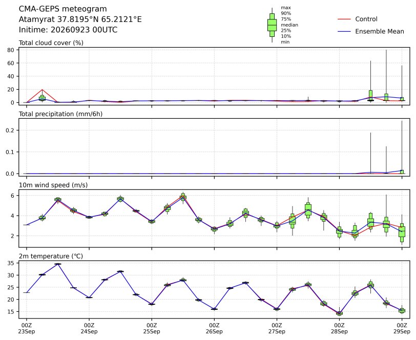Viewport: 416px width, 340px height.
Task: Click the blue Ensemble Mean legend line
Action: pyautogui.click(x=344, y=32)
